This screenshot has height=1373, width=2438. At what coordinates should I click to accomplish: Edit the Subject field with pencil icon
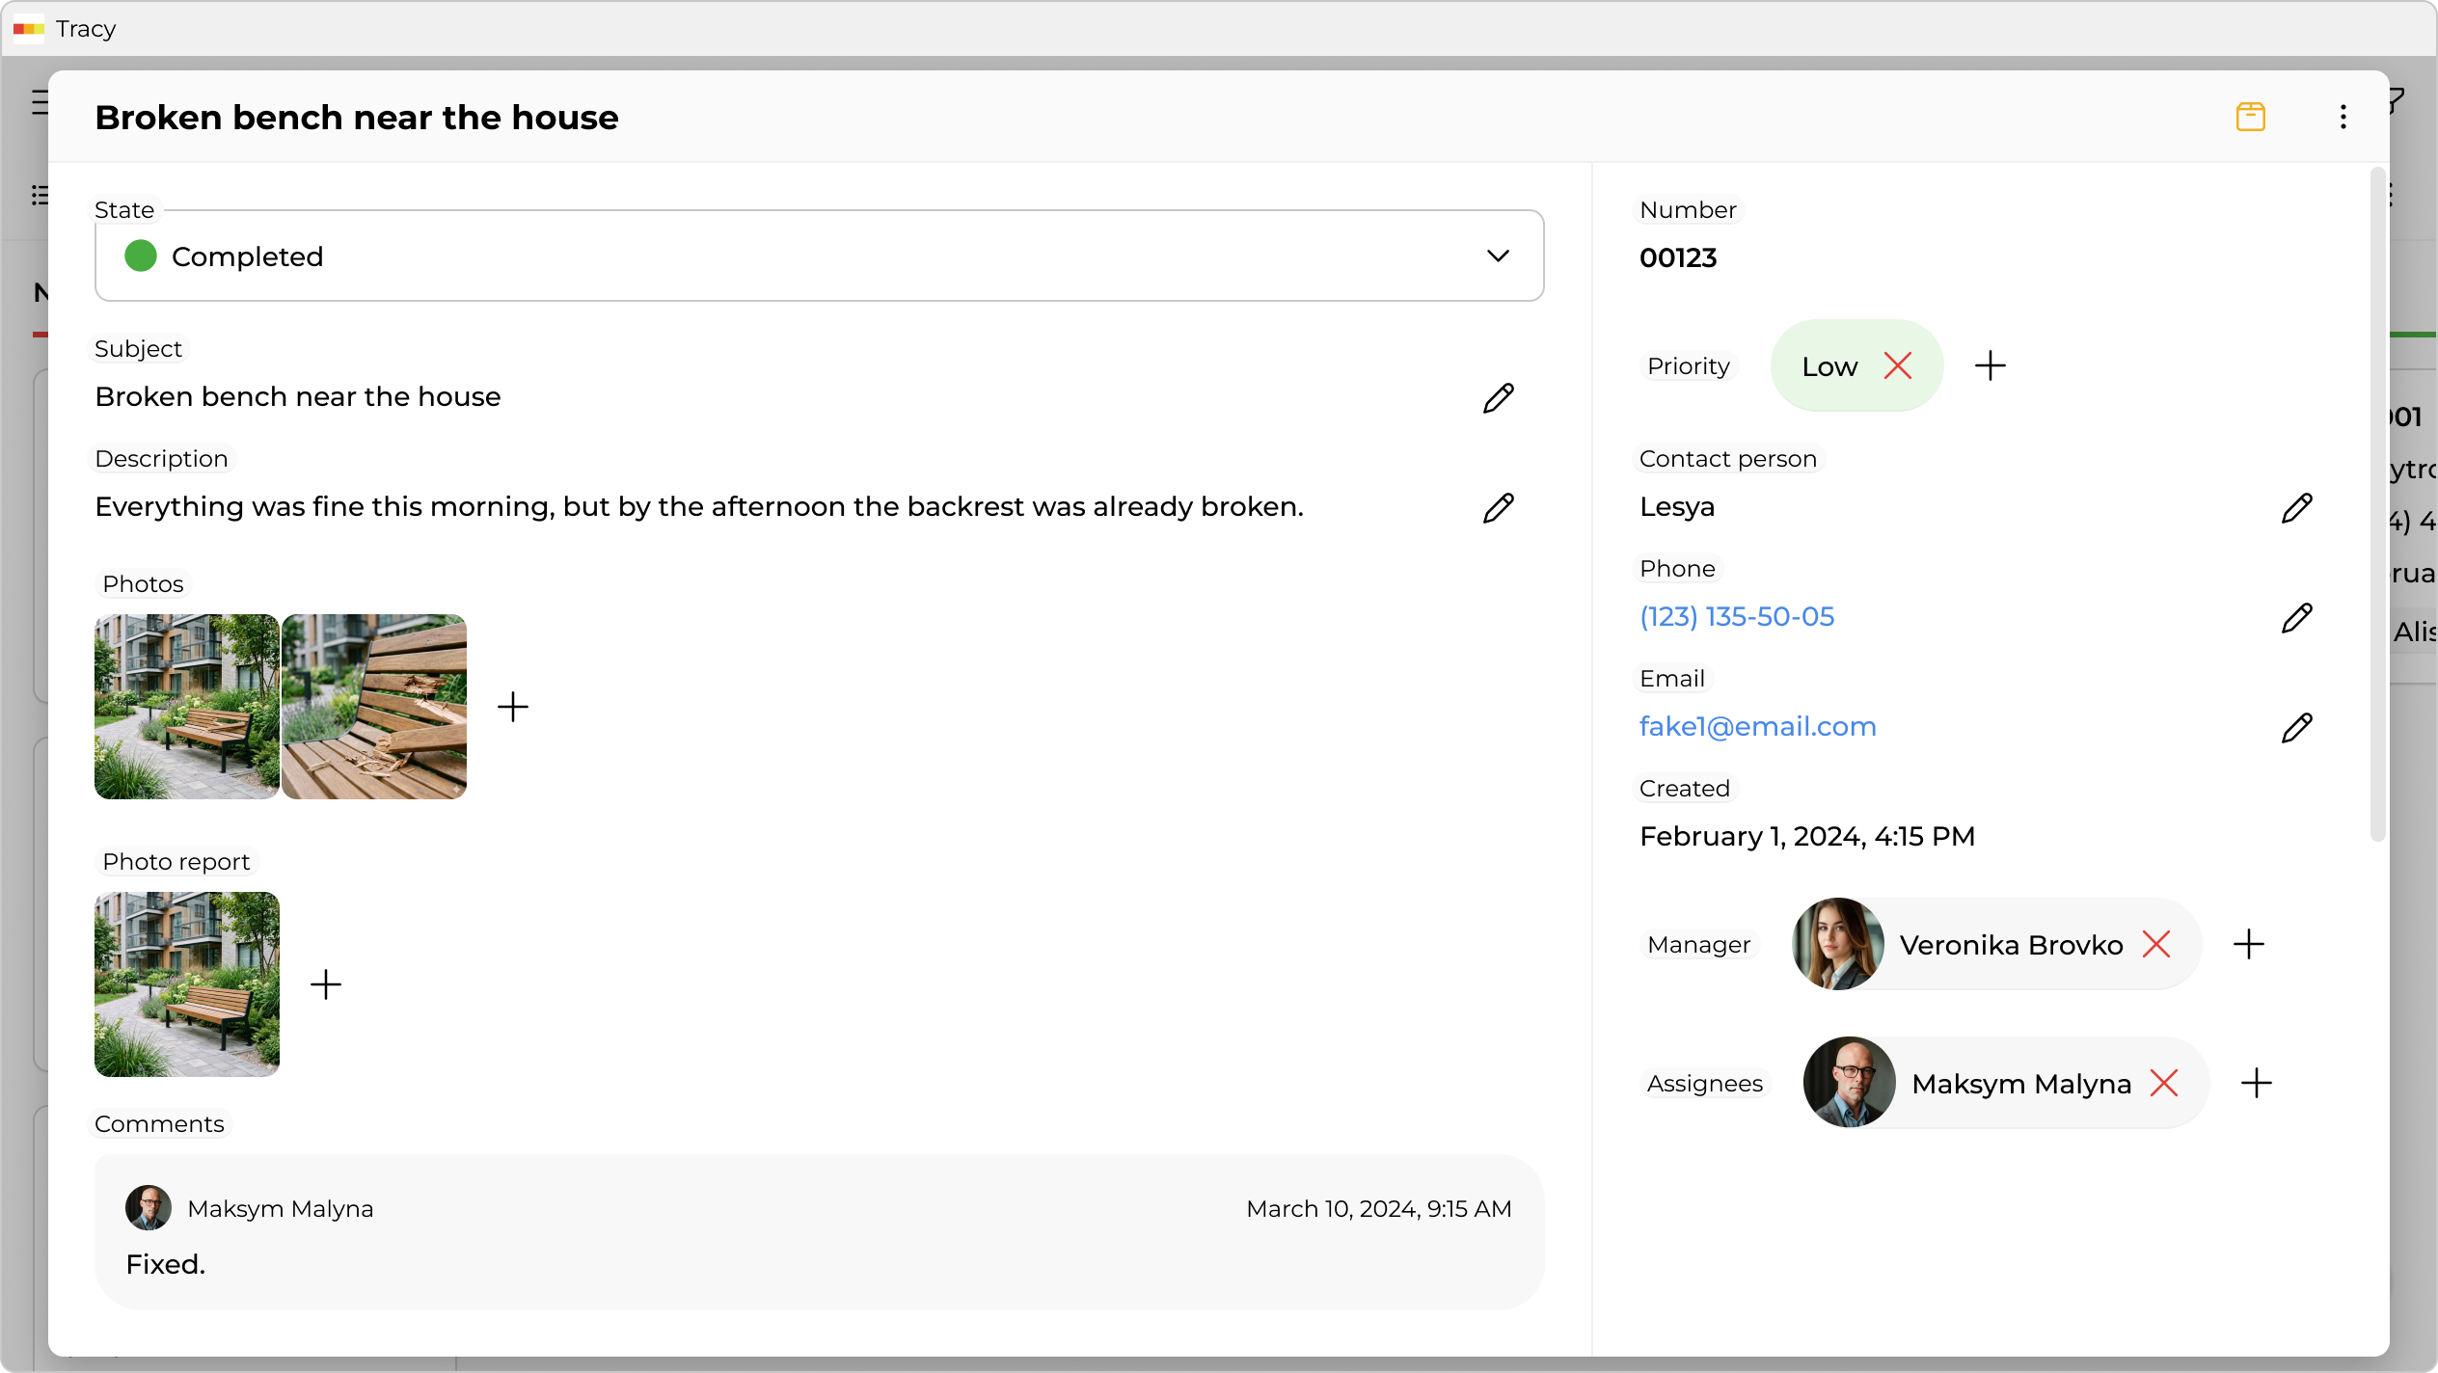coord(1498,397)
